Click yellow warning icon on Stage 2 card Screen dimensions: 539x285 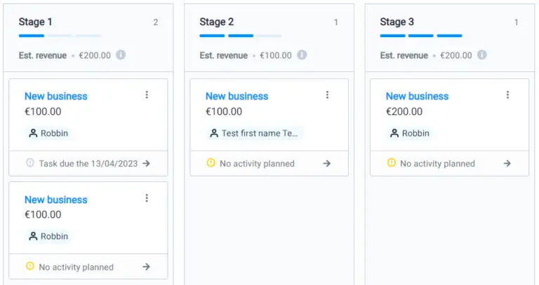pos(211,163)
